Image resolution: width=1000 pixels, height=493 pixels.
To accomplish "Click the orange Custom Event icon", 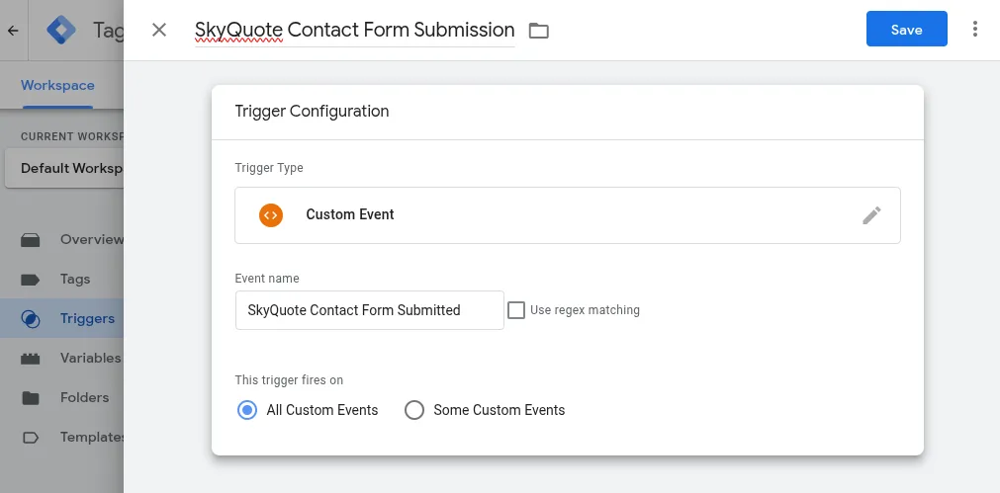I will click(x=270, y=214).
